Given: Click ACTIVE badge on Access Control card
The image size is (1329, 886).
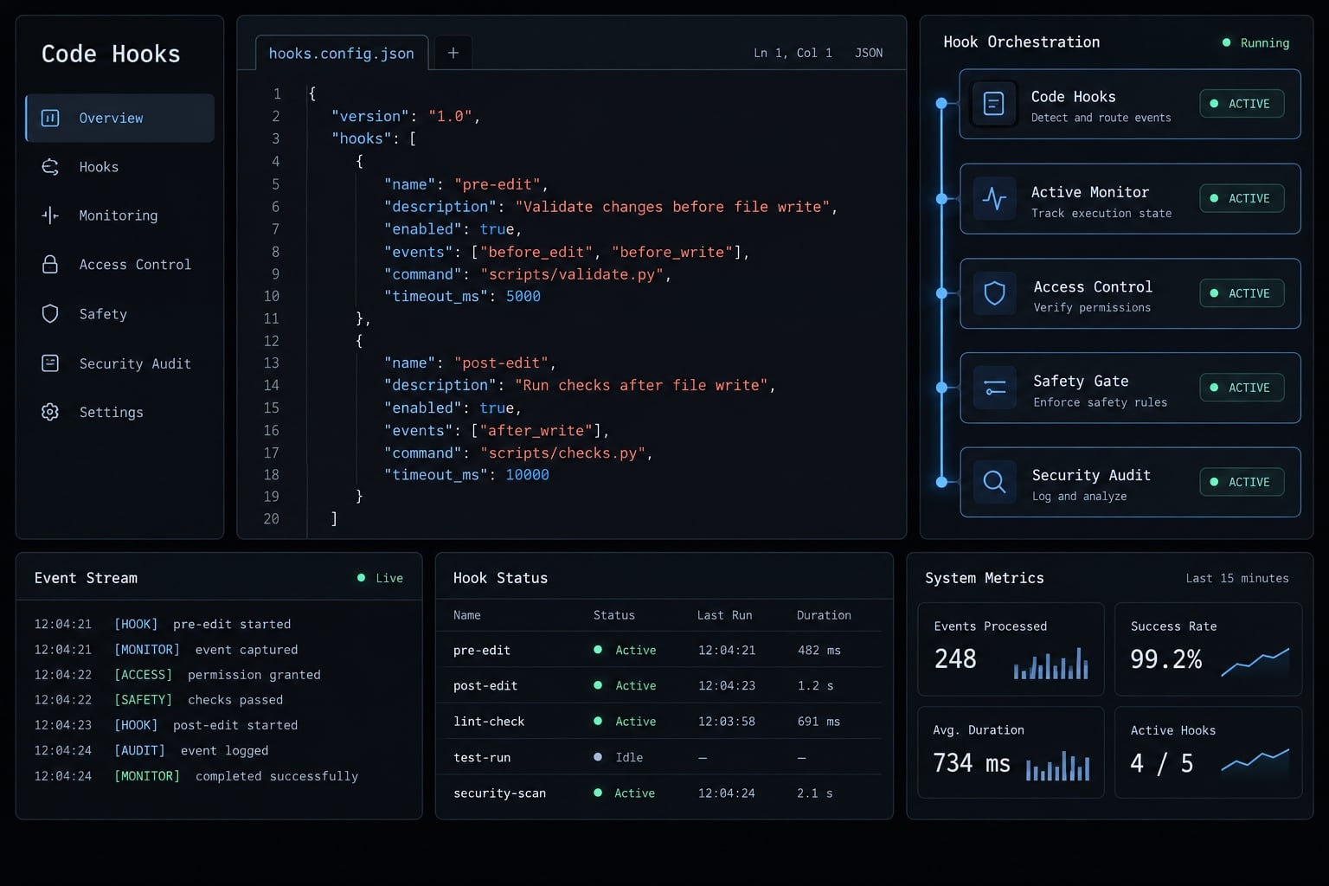Looking at the screenshot, I should pos(1242,293).
